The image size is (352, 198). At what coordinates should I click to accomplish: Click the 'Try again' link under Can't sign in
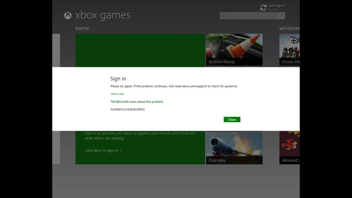(273, 10)
